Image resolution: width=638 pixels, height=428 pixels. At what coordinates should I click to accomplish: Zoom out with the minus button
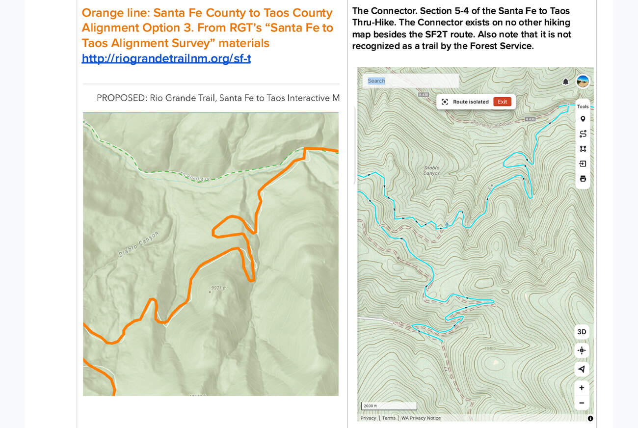click(x=582, y=403)
